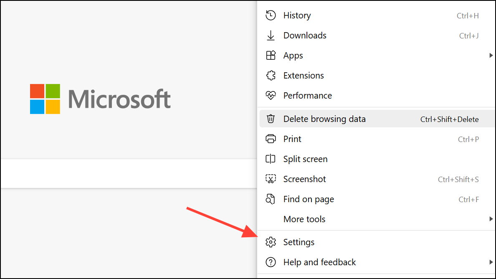Select Help and feedback menu entry
The height and width of the screenshot is (279, 496).
pyautogui.click(x=319, y=262)
